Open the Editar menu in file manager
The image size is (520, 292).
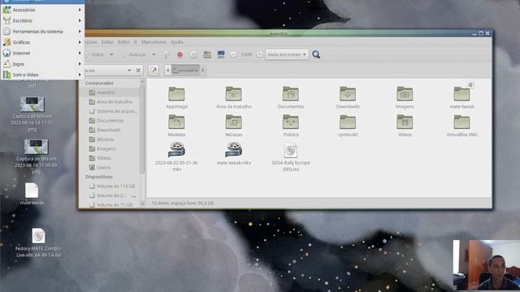(x=107, y=42)
